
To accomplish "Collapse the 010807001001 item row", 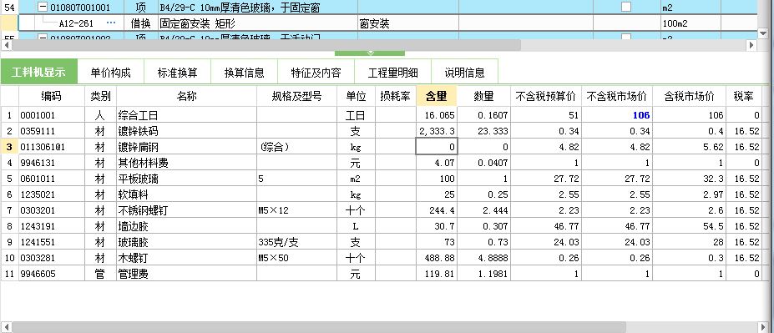I will pyautogui.click(x=43, y=8).
